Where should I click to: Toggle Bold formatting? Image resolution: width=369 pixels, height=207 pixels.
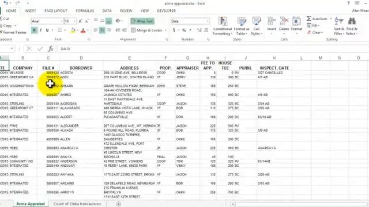35,30
